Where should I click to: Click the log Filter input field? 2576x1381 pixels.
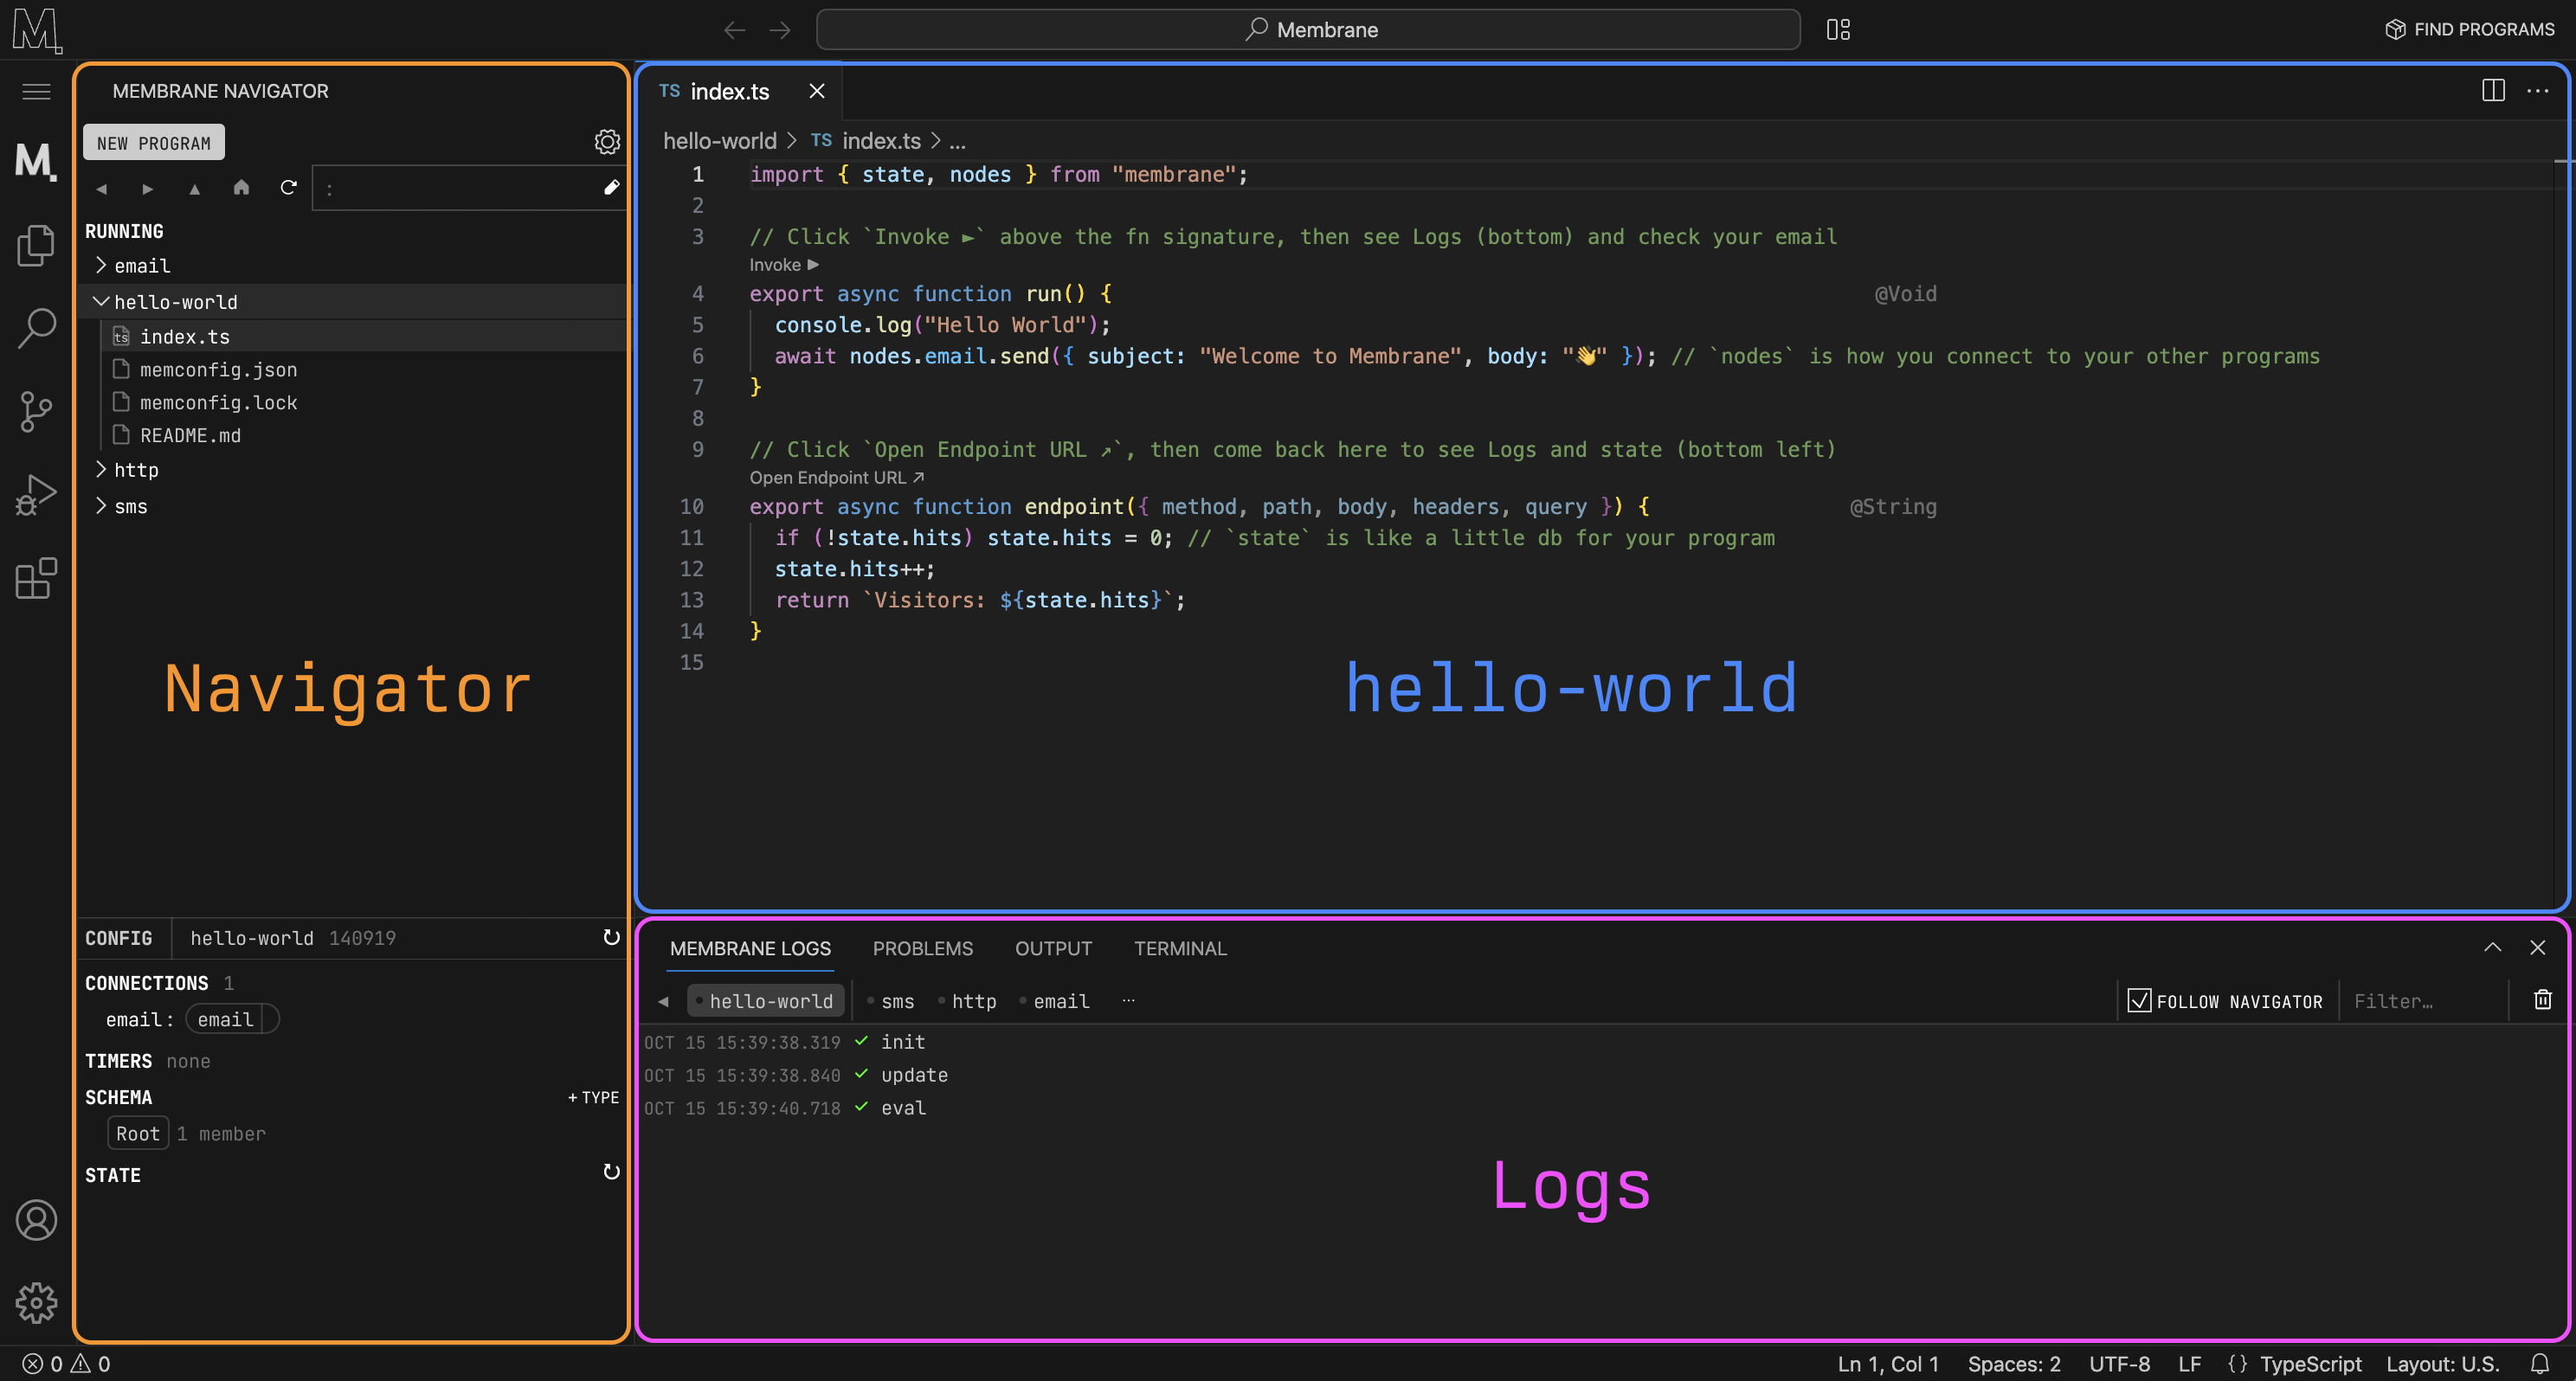coord(2422,1001)
